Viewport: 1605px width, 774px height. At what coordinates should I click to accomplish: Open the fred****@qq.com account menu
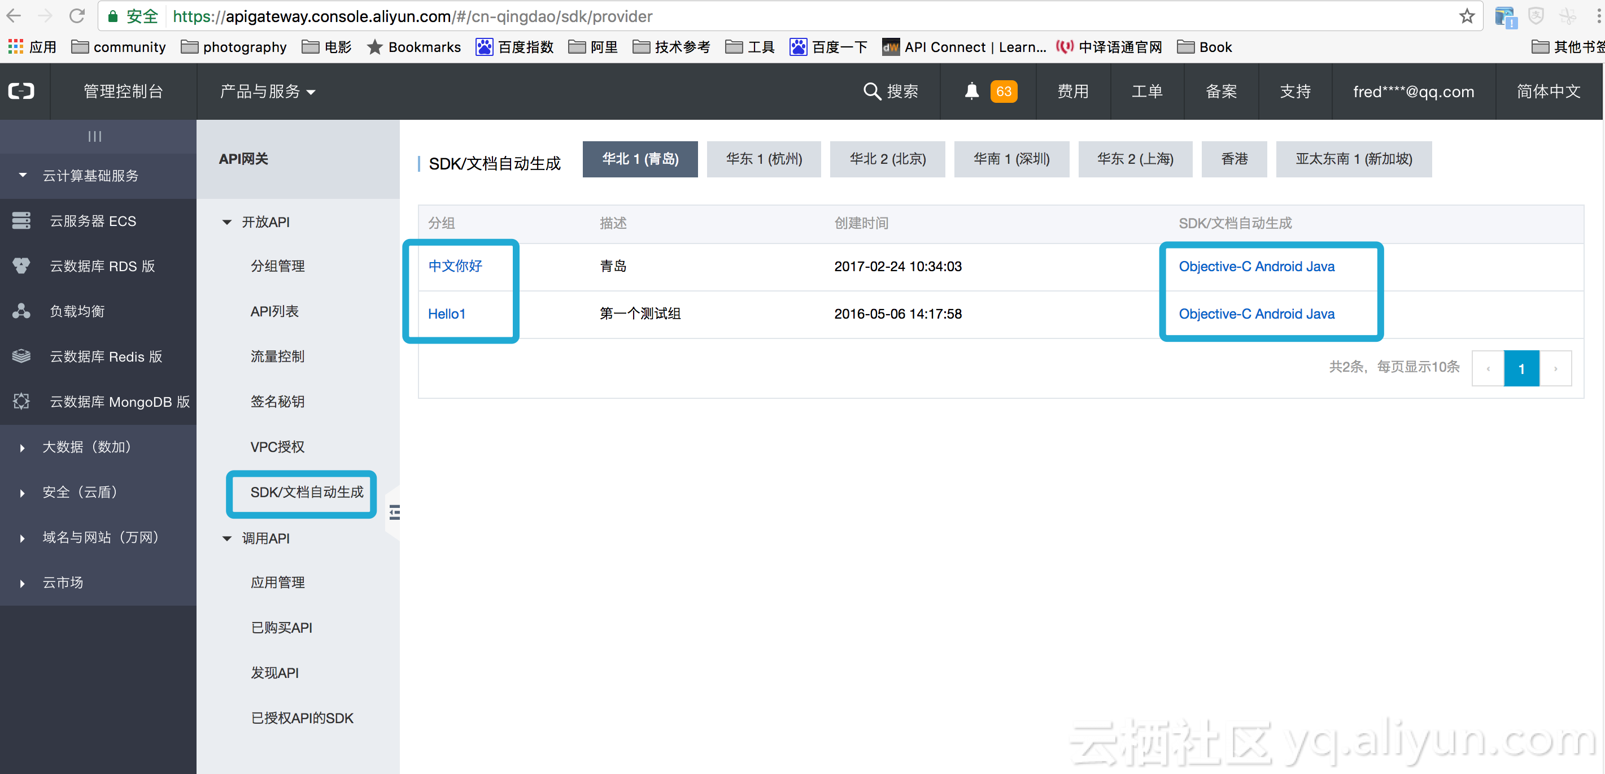[1413, 92]
